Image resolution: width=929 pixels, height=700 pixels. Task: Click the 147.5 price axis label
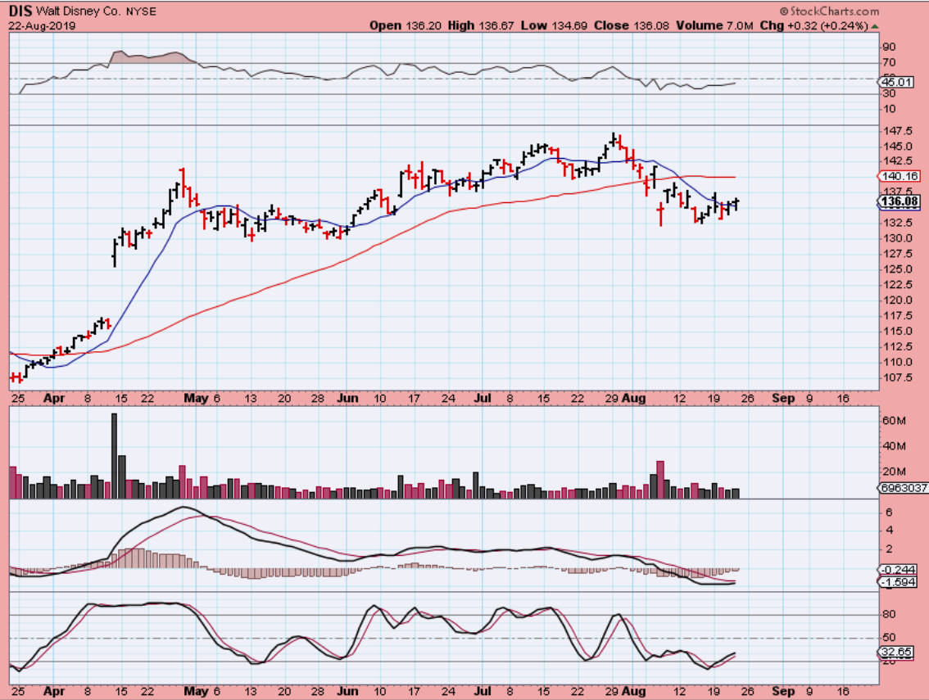pyautogui.click(x=897, y=130)
